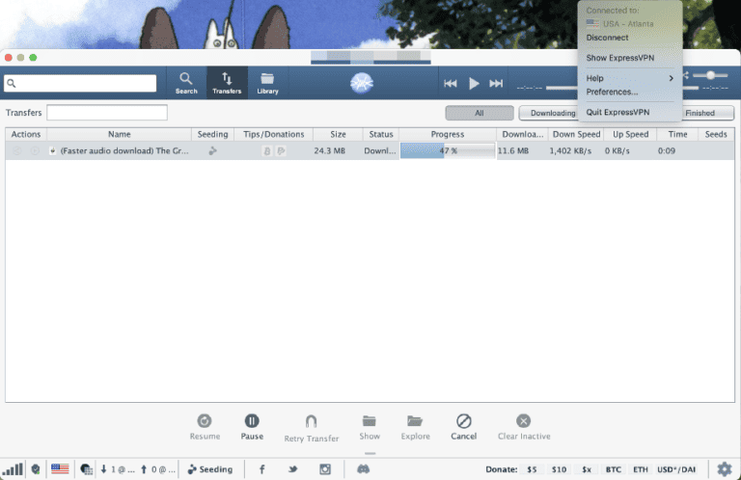Donate $10 via the status bar
Image resolution: width=741 pixels, height=480 pixels.
coord(559,469)
